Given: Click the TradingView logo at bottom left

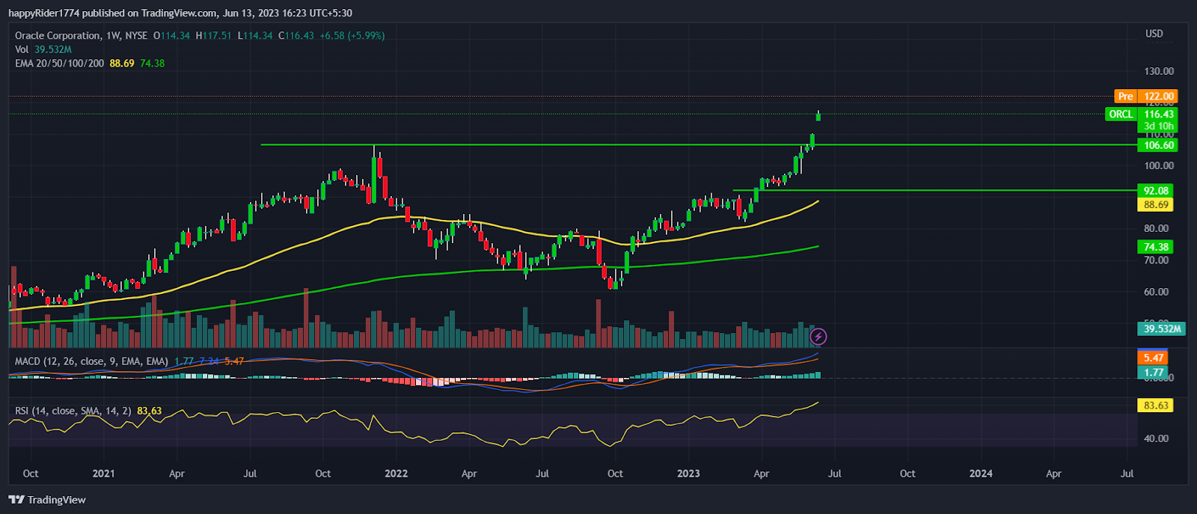Looking at the screenshot, I should 47,500.
